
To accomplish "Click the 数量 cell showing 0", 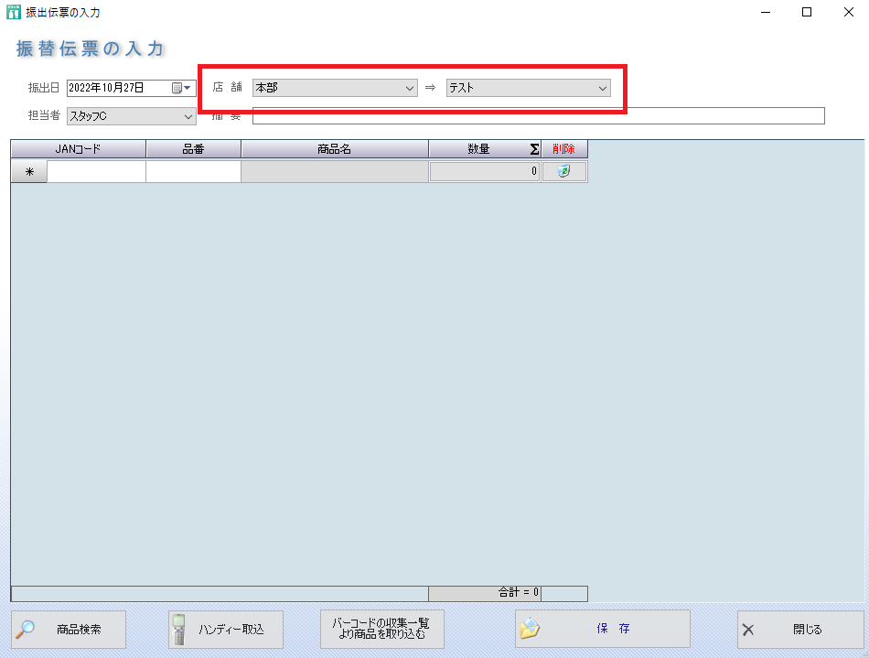I will pos(485,171).
